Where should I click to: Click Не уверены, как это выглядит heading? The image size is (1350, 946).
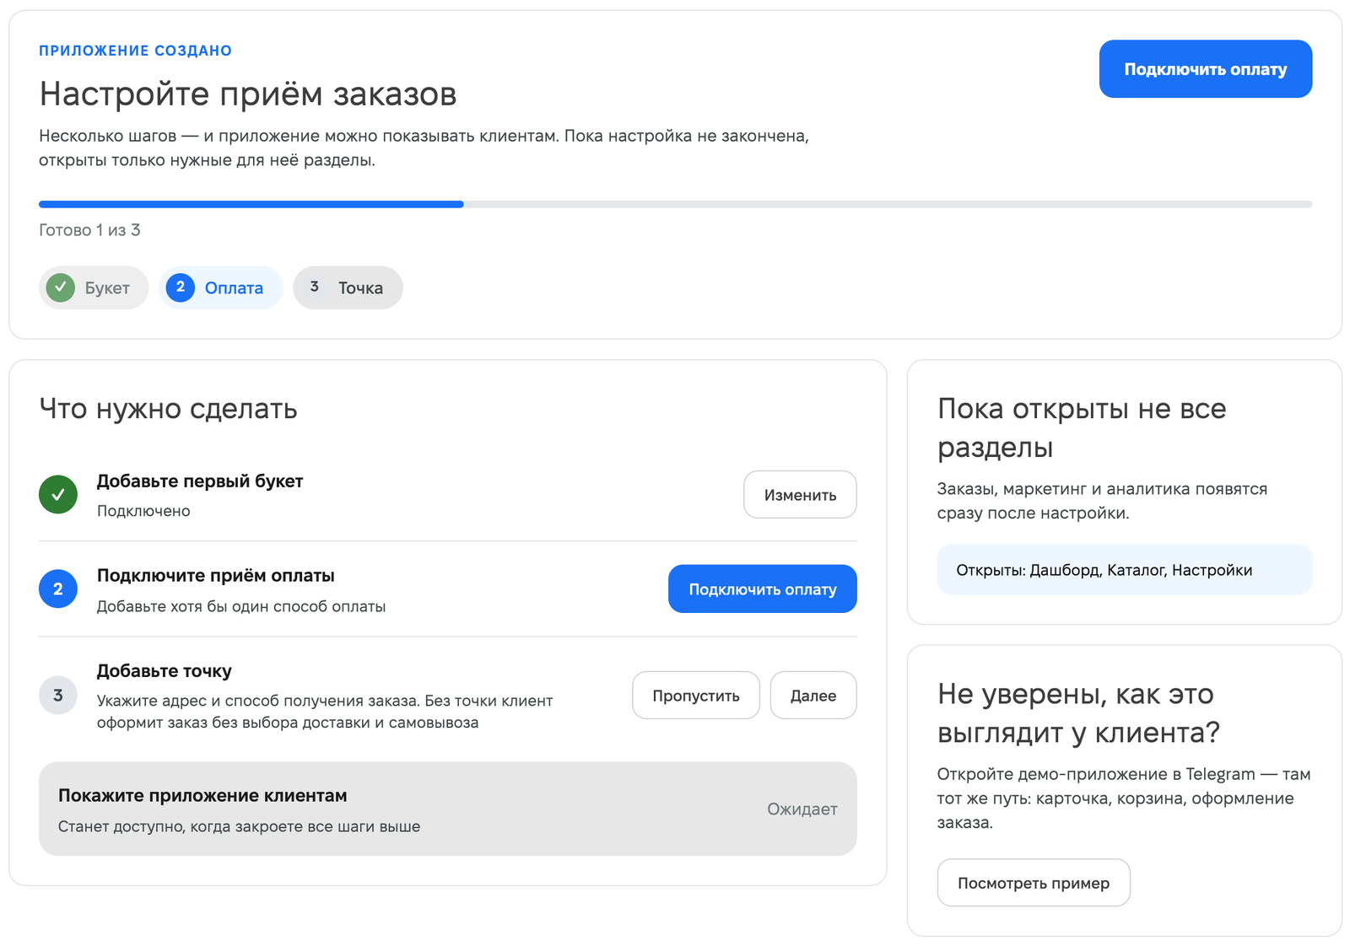(x=1079, y=712)
